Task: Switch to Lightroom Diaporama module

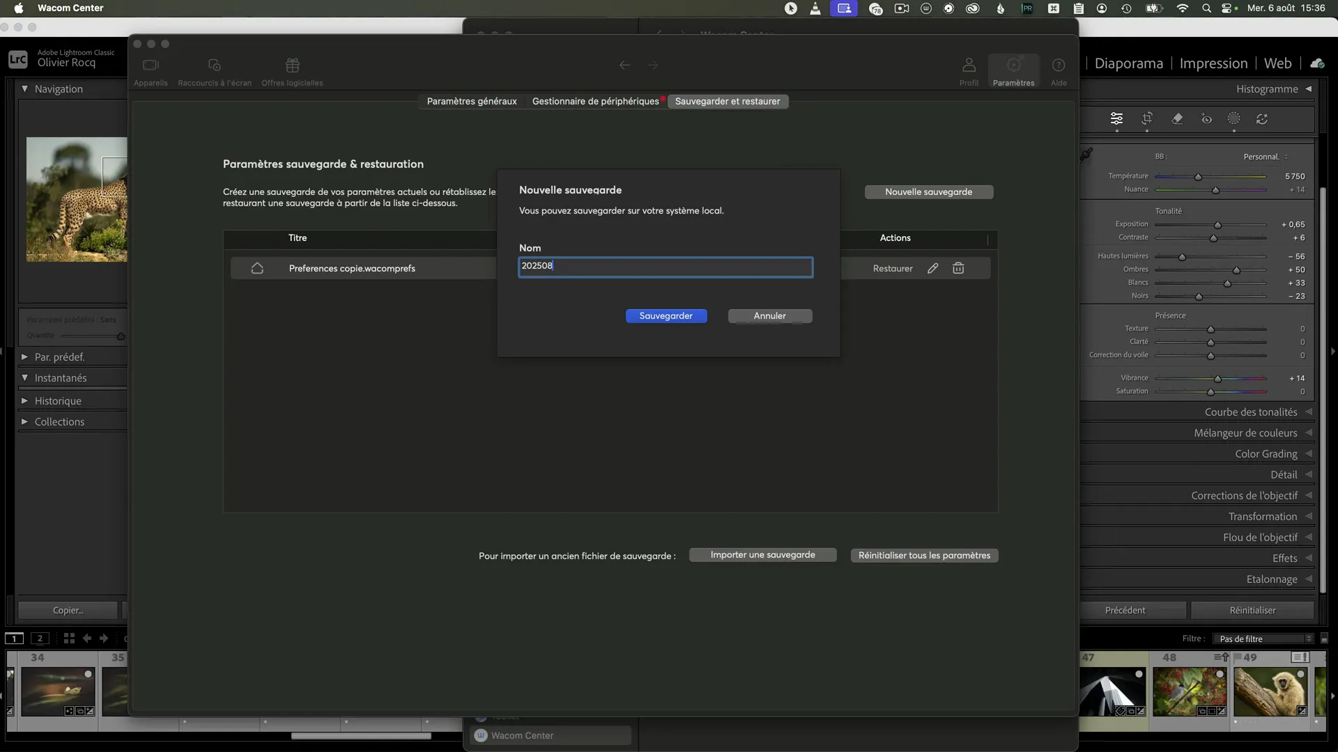Action: [1129, 63]
